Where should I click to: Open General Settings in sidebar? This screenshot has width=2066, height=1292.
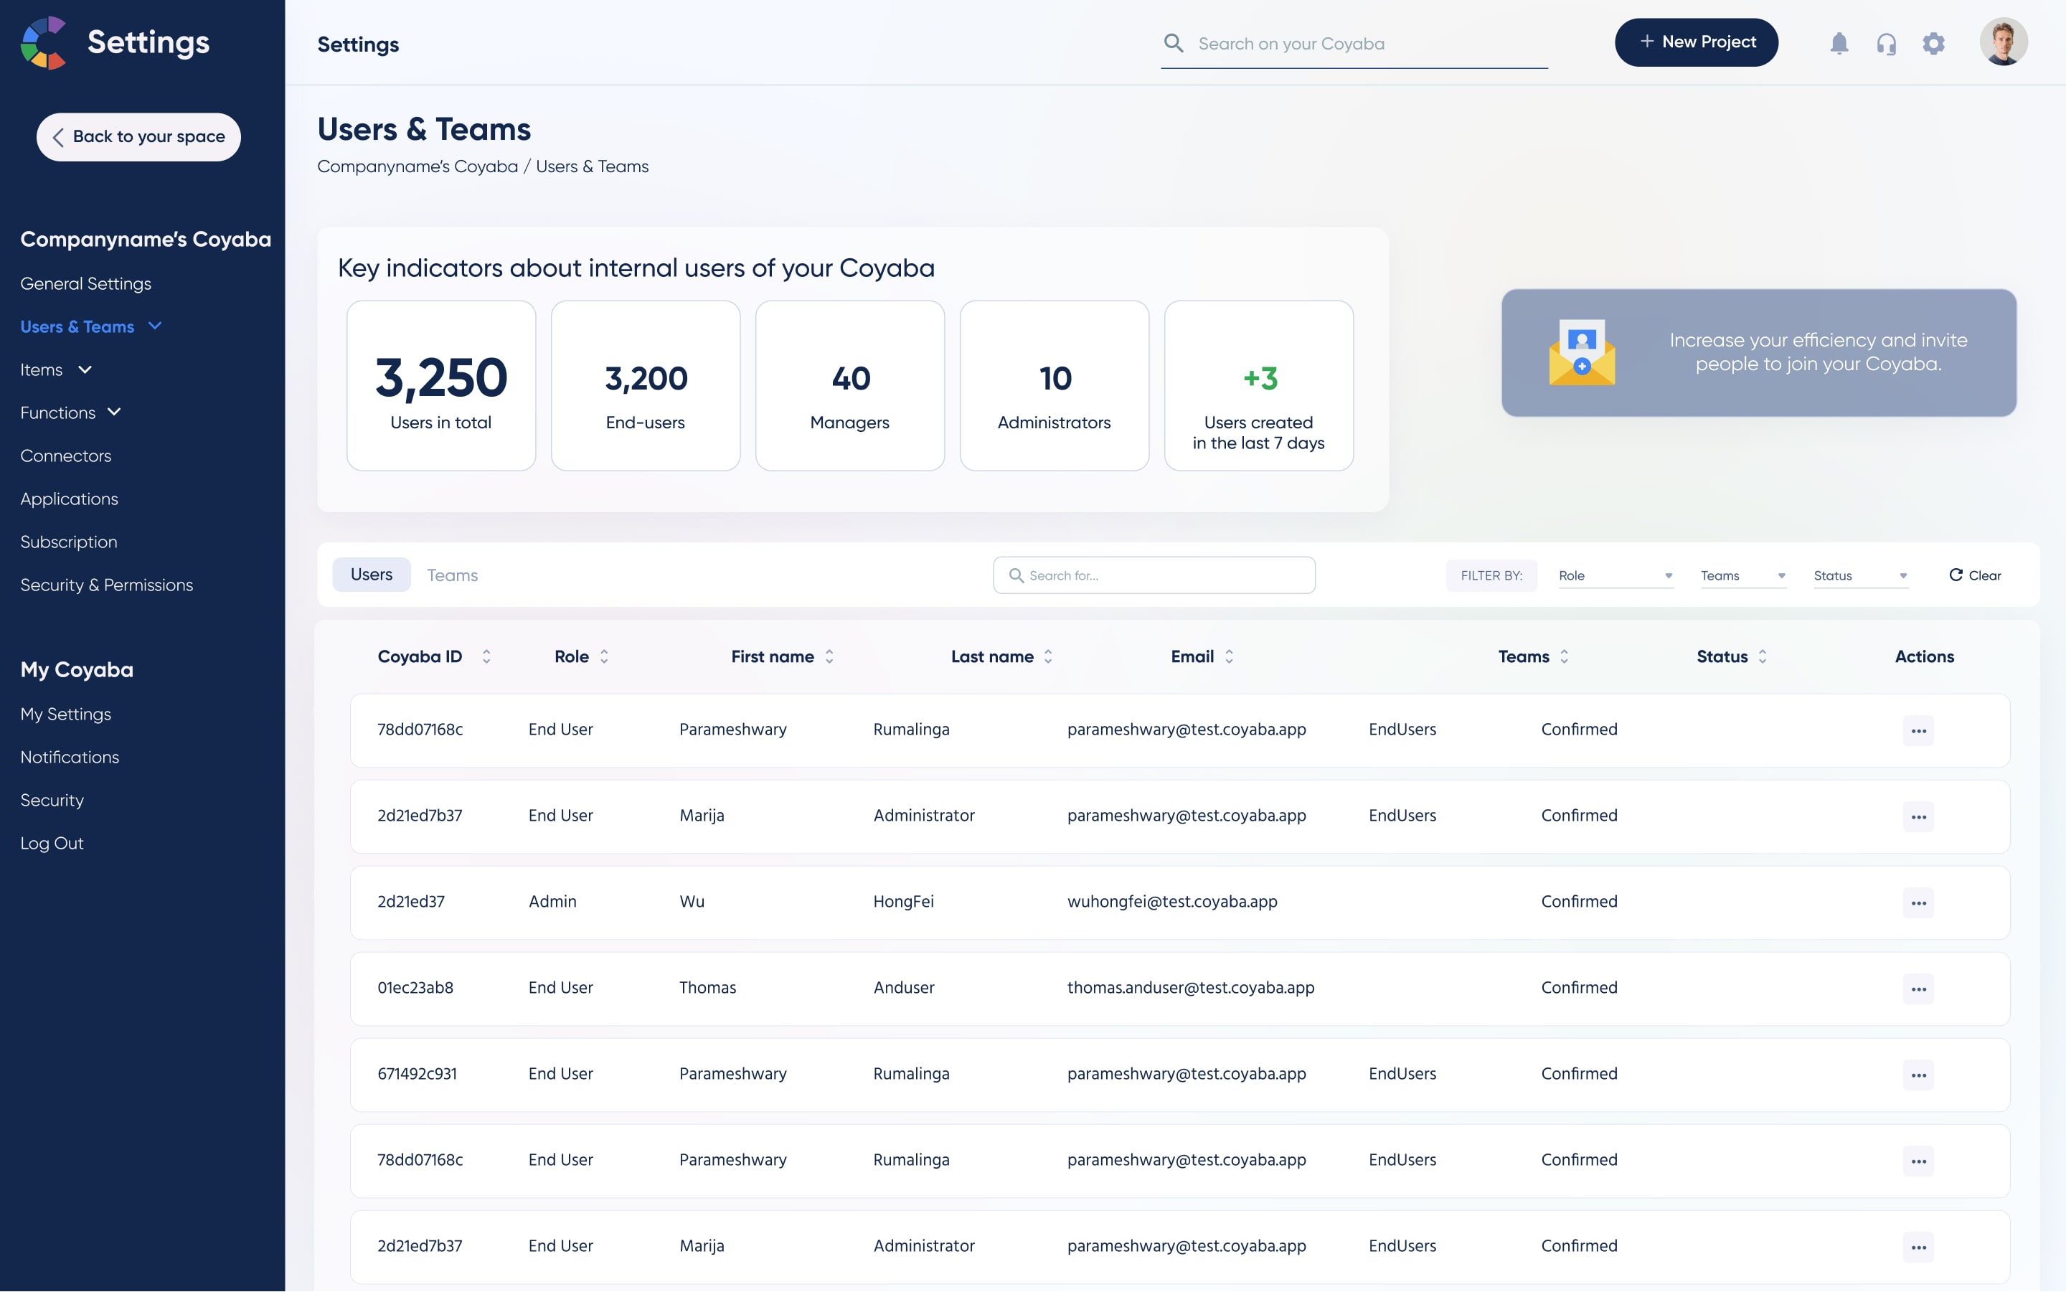point(85,283)
